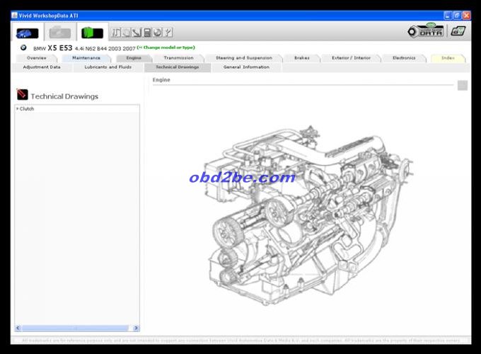Image resolution: width=481 pixels, height=354 pixels.
Task: Close the Vivid WorkshopData ATI window
Action: click(467, 16)
